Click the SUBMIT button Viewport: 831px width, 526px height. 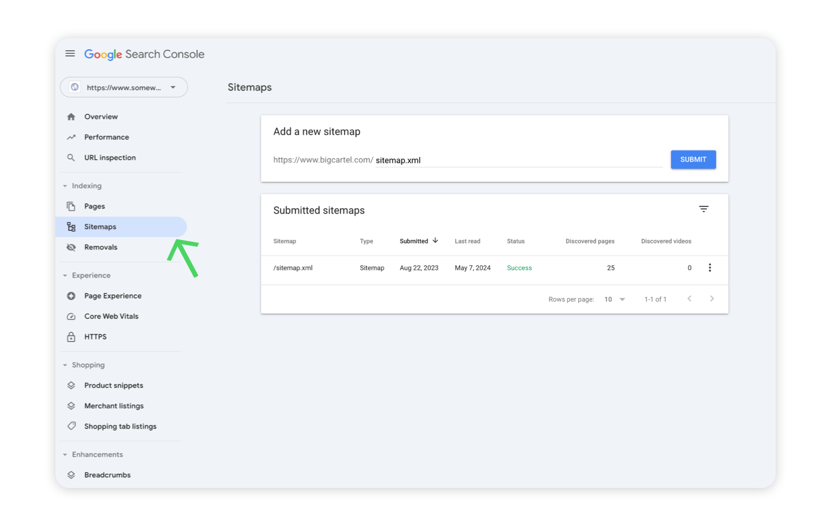click(x=693, y=160)
